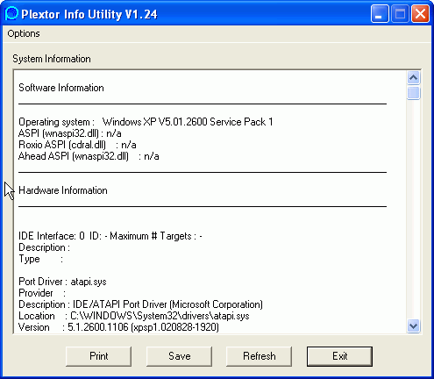Click the Print button
The width and height of the screenshot is (434, 379).
click(x=98, y=356)
